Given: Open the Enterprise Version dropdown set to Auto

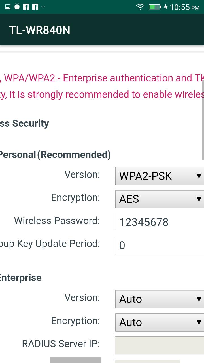Looking at the screenshot, I should pyautogui.click(x=159, y=299).
